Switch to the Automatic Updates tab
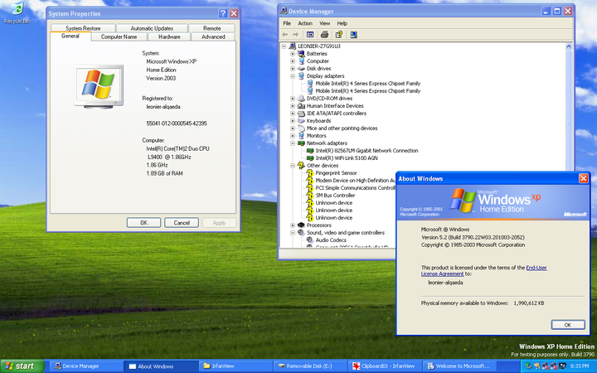The height and width of the screenshot is (373, 597). (x=152, y=28)
